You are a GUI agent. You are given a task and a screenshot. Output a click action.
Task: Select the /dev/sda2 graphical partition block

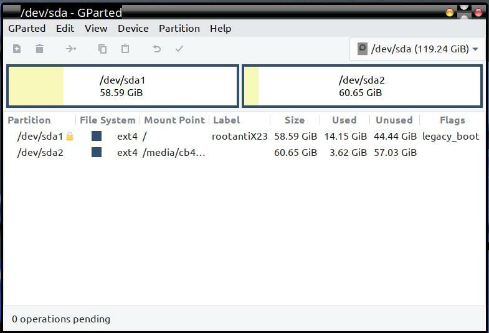pyautogui.click(x=363, y=86)
